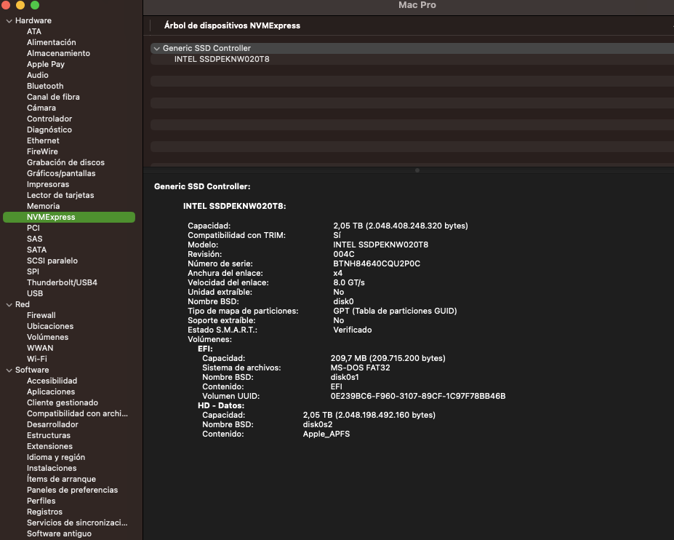Open WWAN under Red
674x540 pixels.
coord(40,348)
